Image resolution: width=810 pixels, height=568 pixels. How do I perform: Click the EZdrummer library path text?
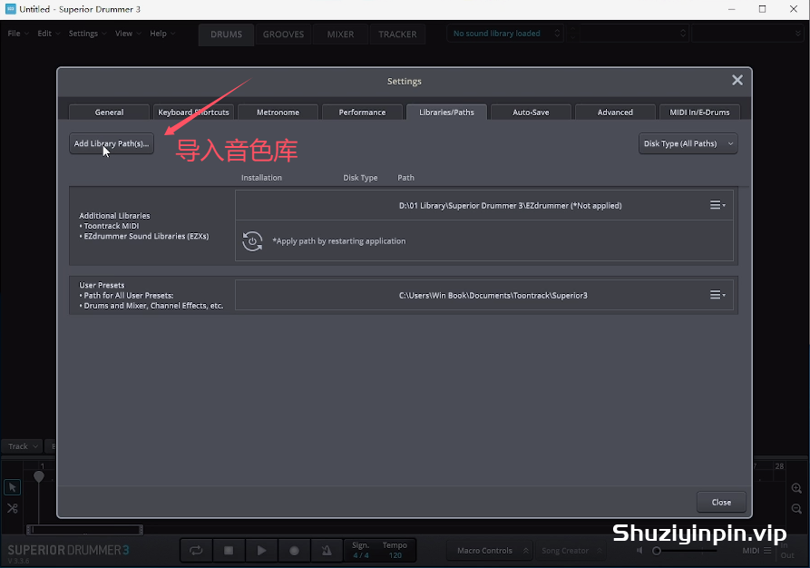point(510,206)
